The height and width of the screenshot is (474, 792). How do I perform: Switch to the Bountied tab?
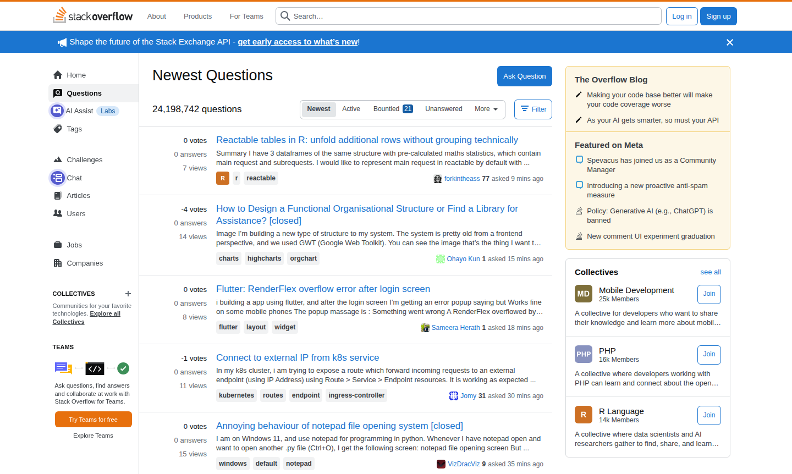click(393, 109)
